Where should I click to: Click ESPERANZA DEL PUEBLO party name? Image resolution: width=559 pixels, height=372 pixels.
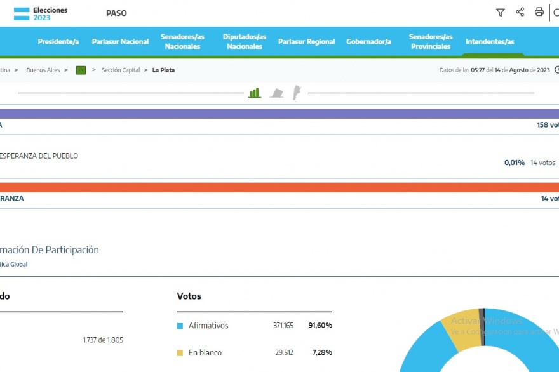tap(39, 156)
